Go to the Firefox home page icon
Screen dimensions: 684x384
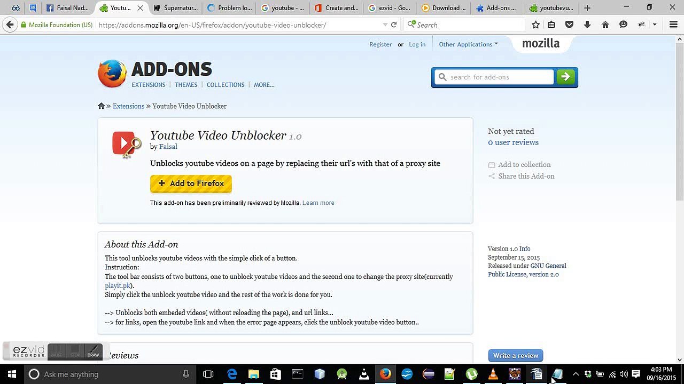[x=605, y=25]
